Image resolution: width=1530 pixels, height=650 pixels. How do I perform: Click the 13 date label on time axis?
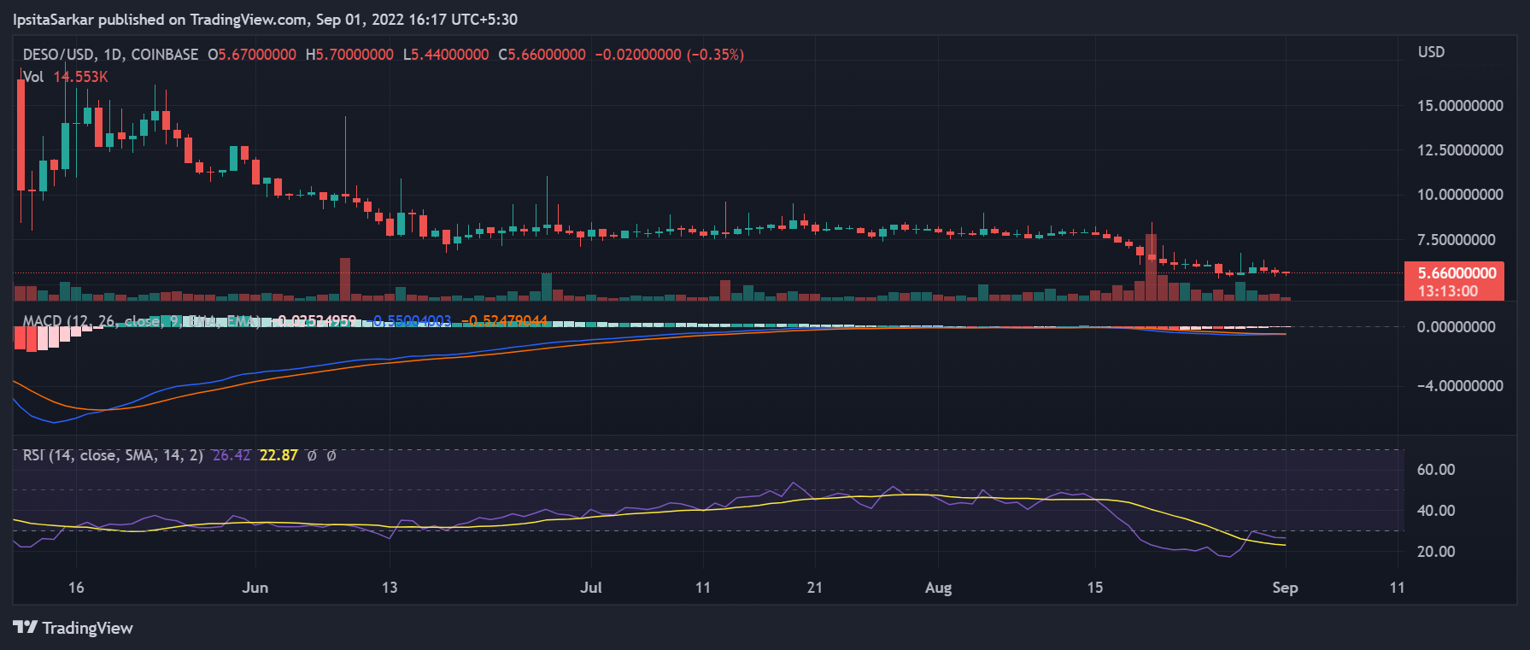pos(390,588)
